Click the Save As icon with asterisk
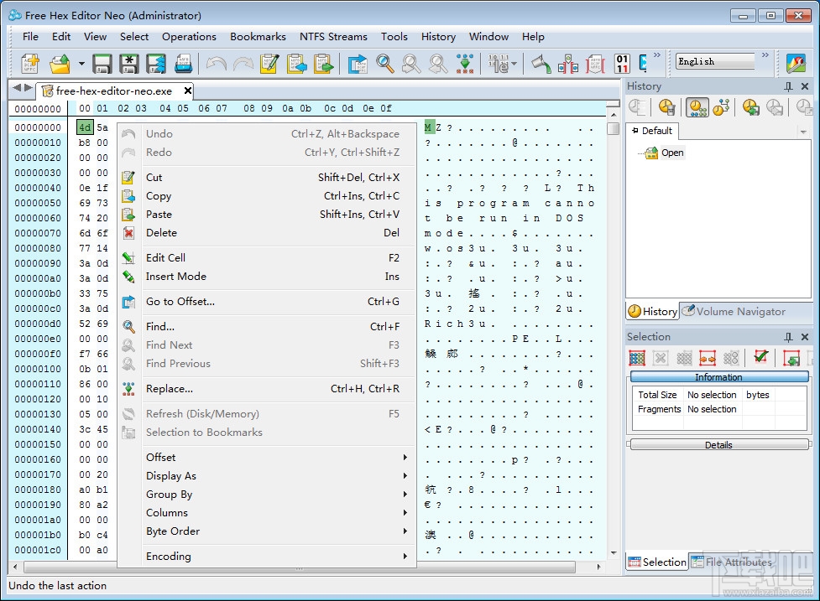Viewport: 820px width, 601px height. pos(128,64)
